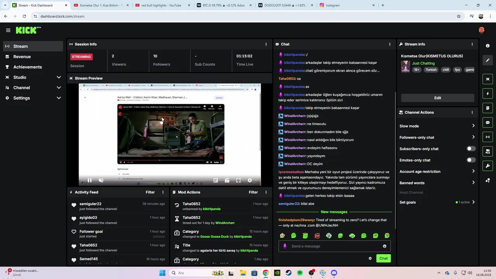Toggle the camera widget icon in sidebar

coord(487,151)
